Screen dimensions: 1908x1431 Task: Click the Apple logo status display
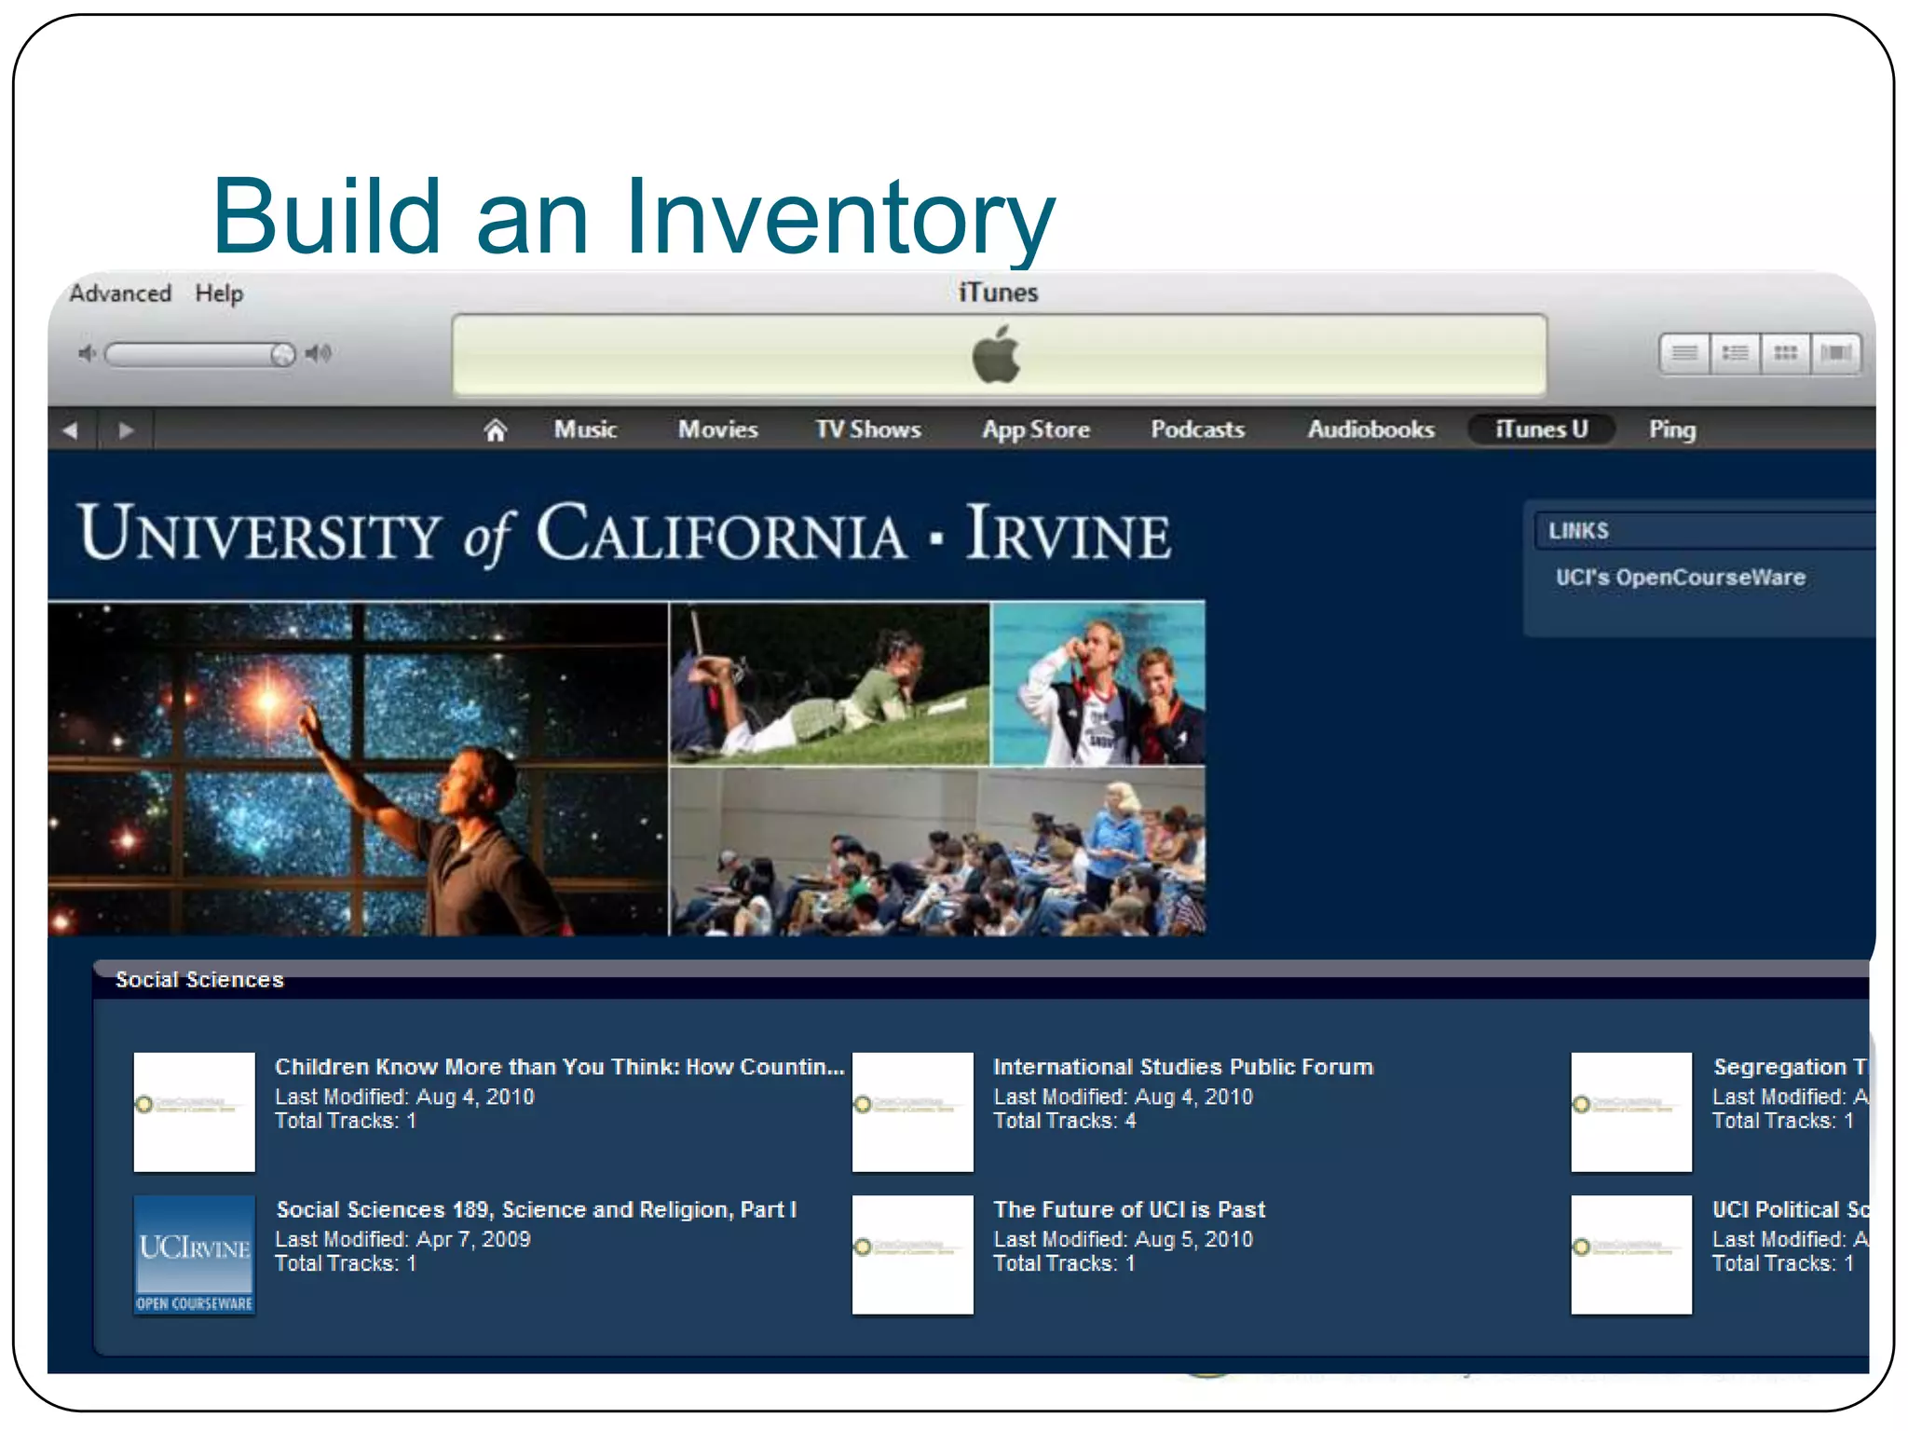point(999,355)
